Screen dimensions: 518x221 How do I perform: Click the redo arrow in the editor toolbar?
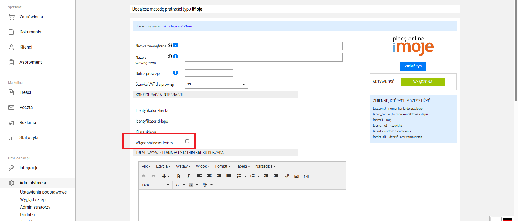click(154, 176)
